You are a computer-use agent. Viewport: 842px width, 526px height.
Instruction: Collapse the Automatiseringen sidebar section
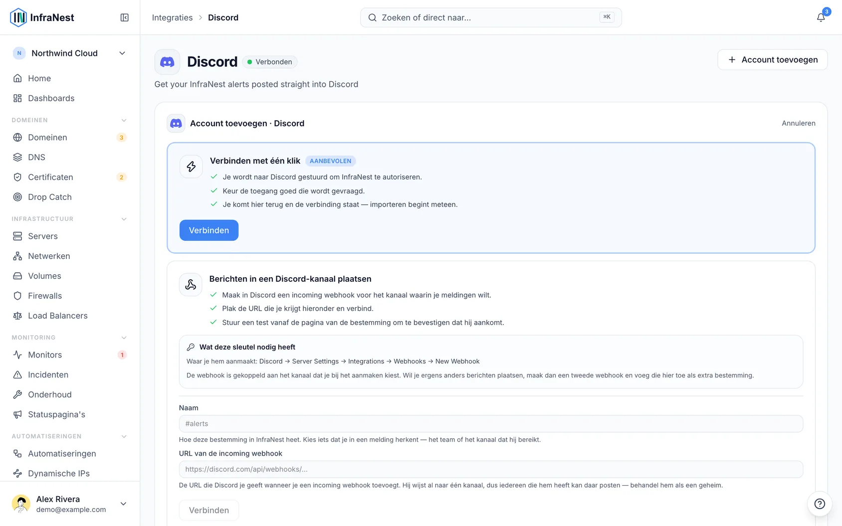[124, 436]
